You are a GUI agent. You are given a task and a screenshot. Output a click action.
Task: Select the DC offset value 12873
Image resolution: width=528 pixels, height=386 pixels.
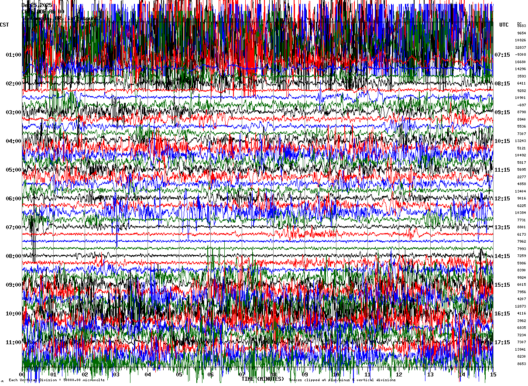(x=520, y=306)
